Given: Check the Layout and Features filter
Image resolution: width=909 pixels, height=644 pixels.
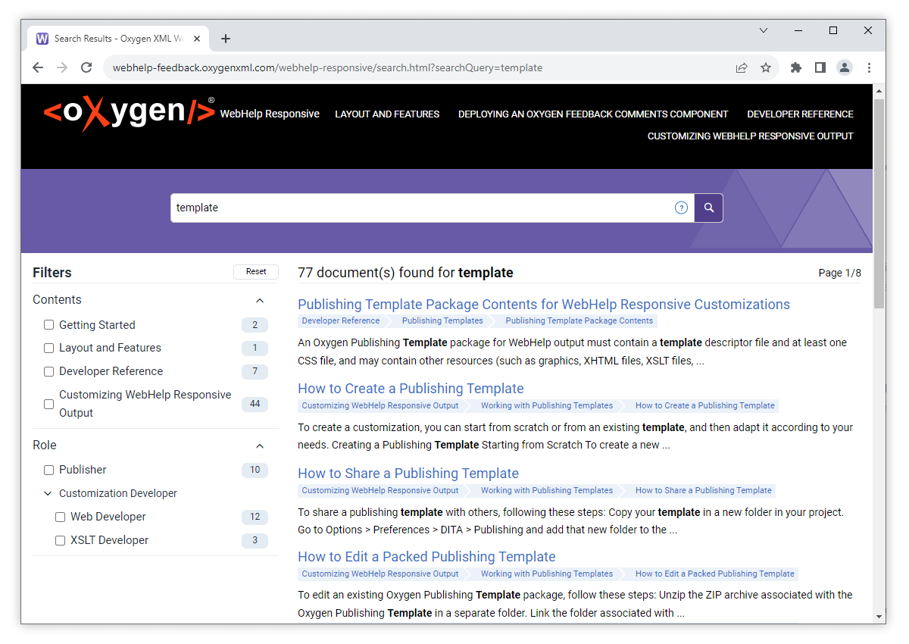Looking at the screenshot, I should [x=48, y=349].
